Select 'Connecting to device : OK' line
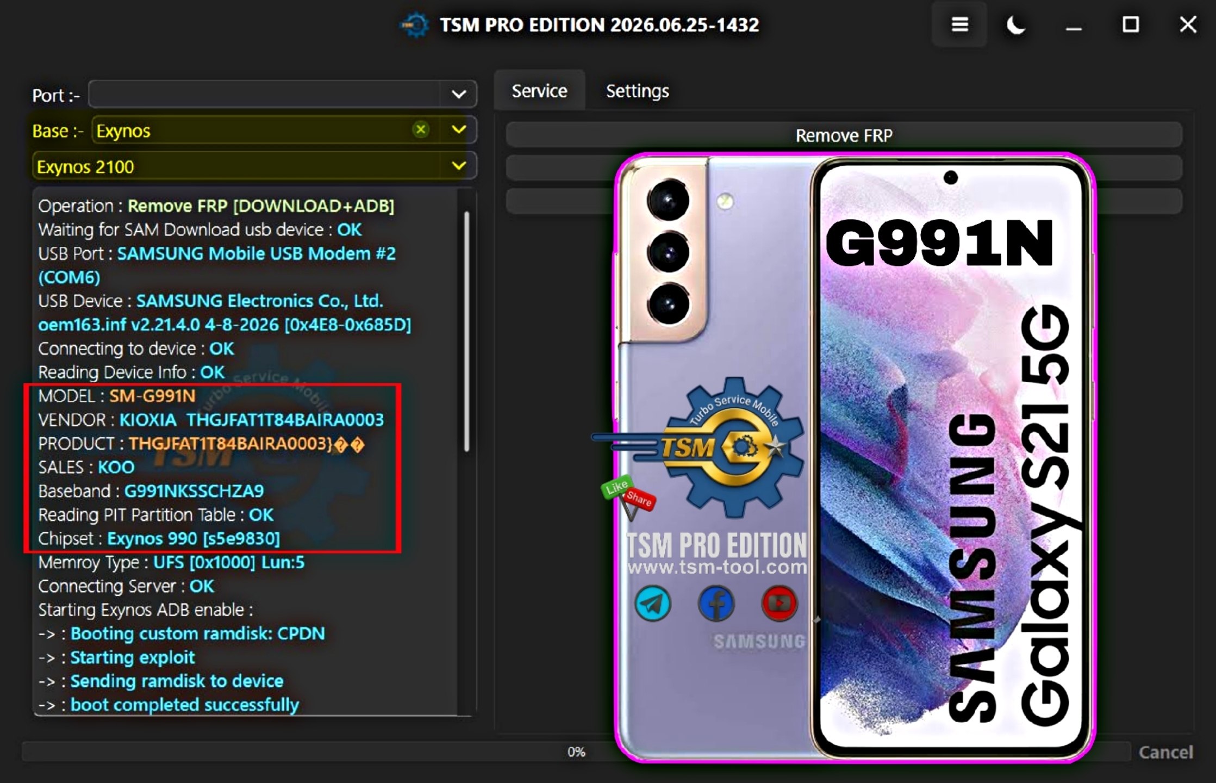This screenshot has height=783, width=1216. (136, 349)
